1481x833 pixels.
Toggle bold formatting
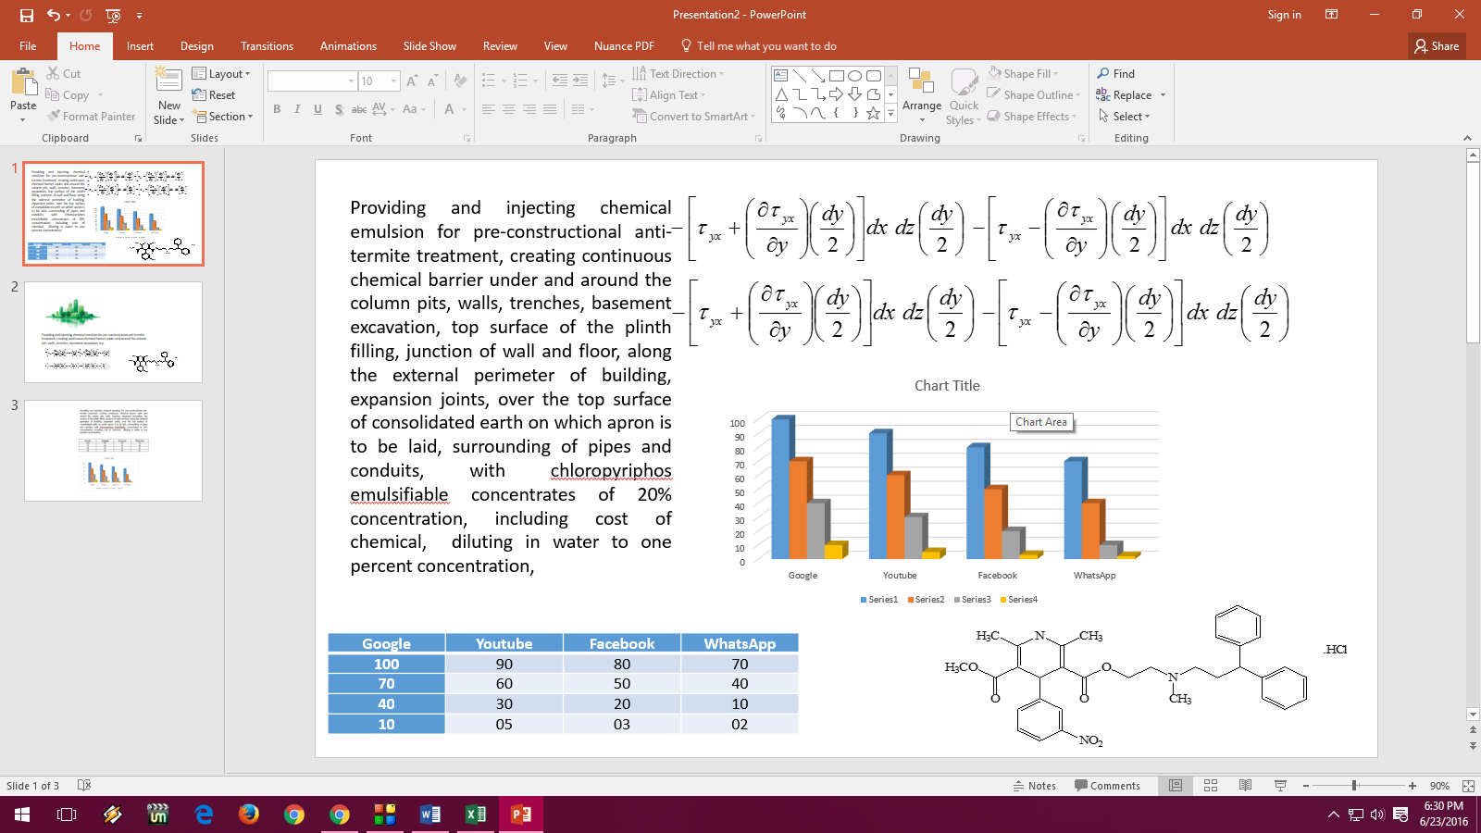click(x=276, y=108)
